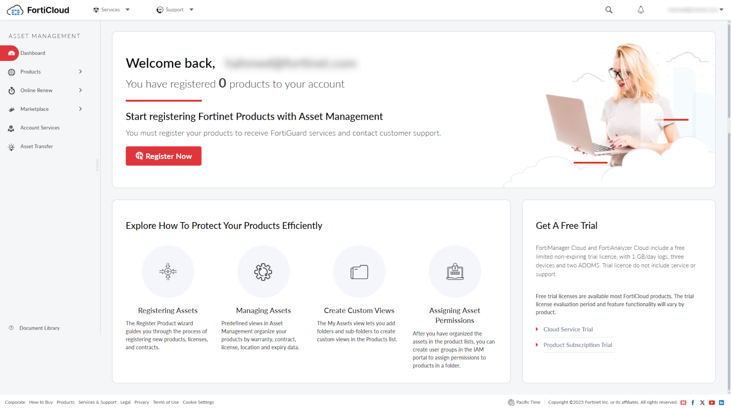
Task: Expand the Support dropdown arrow
Action: (x=192, y=10)
